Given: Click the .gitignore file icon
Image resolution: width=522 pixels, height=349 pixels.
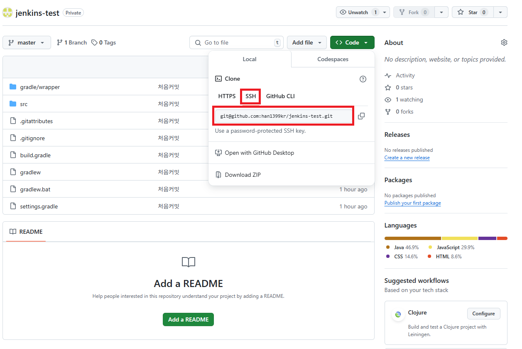Looking at the screenshot, I should click(x=13, y=138).
